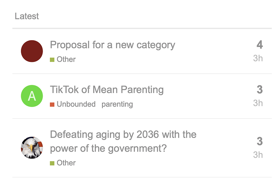The height and width of the screenshot is (181, 277).
Task: Open 'Defeating aging by 2036' topic
Action: [123, 141]
